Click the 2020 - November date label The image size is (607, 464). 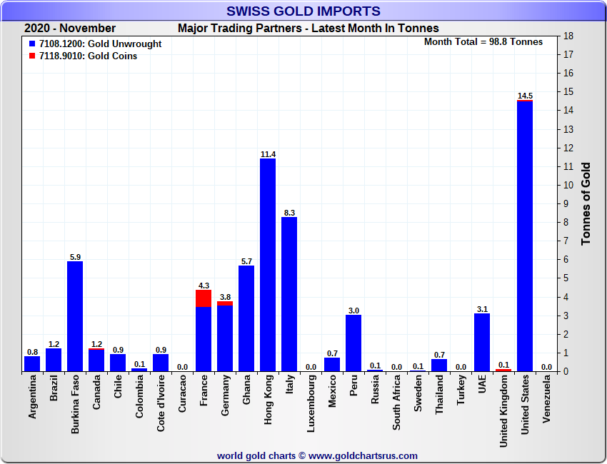coord(70,29)
